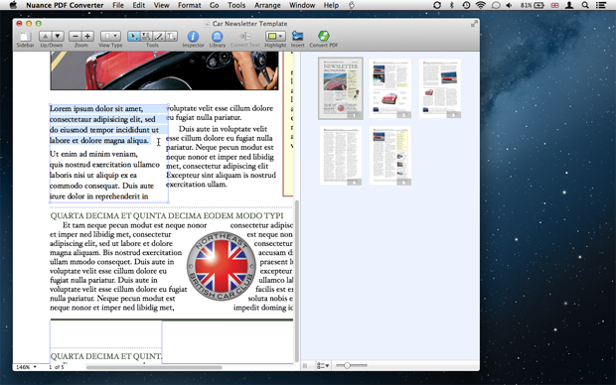Screen dimensions: 616x385
Task: Open the File menu
Action: (118, 5)
